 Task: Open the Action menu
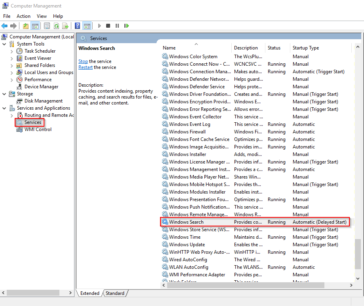pos(23,16)
